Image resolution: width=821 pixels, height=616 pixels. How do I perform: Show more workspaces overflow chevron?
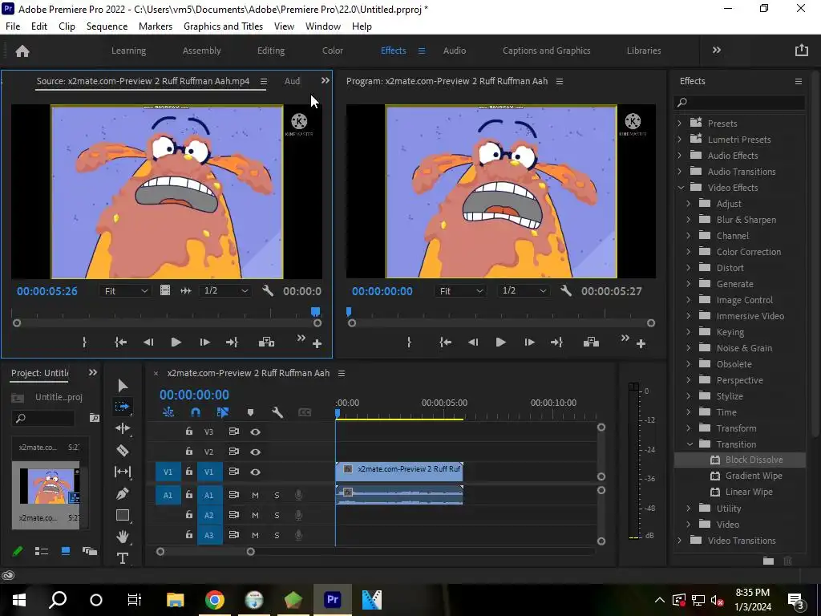click(716, 51)
